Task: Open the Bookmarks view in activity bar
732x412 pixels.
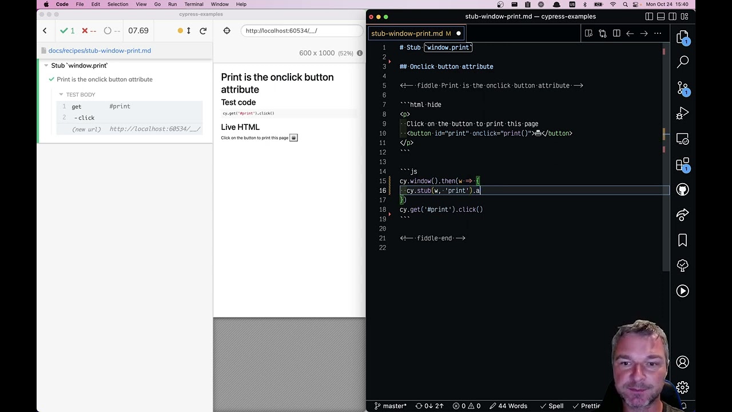Action: 682,240
